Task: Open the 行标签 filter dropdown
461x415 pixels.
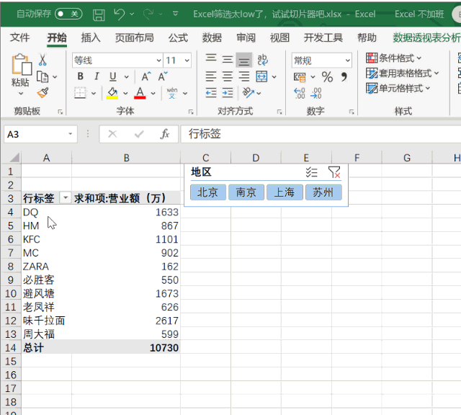Action: tap(66, 197)
